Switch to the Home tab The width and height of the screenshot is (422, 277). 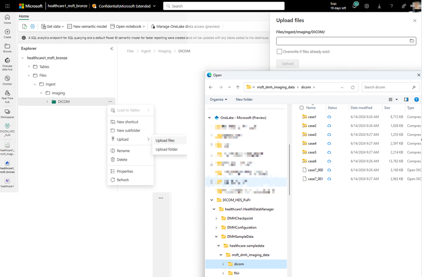point(24,16)
